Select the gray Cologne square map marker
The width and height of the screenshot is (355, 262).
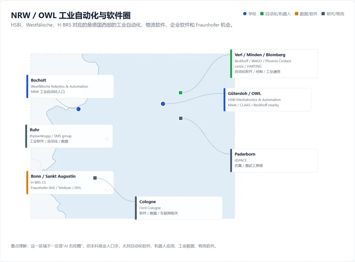coord(95,178)
